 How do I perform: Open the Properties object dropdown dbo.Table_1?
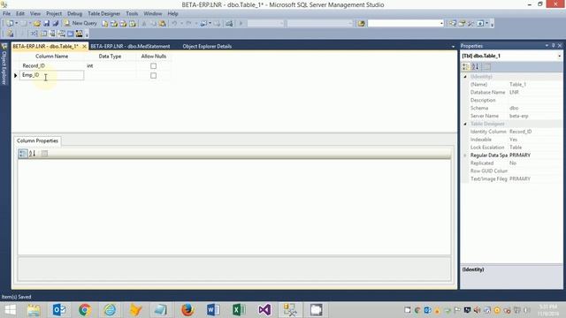pyautogui.click(x=559, y=56)
